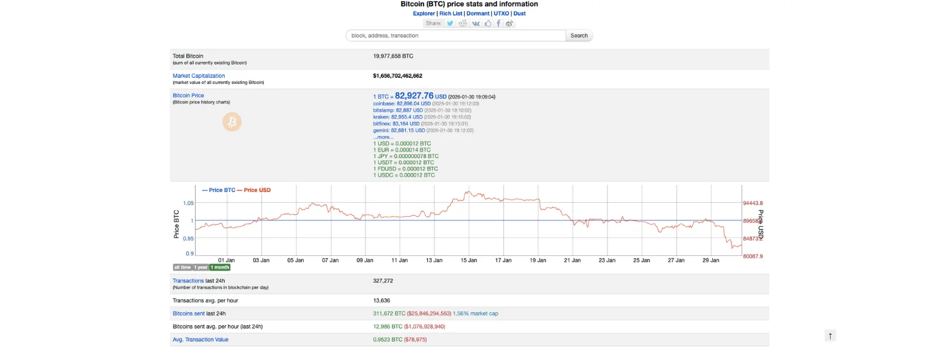Screen dimensions: 940x348
Task: Focus the block, address, transaction search field
Action: click(x=455, y=35)
